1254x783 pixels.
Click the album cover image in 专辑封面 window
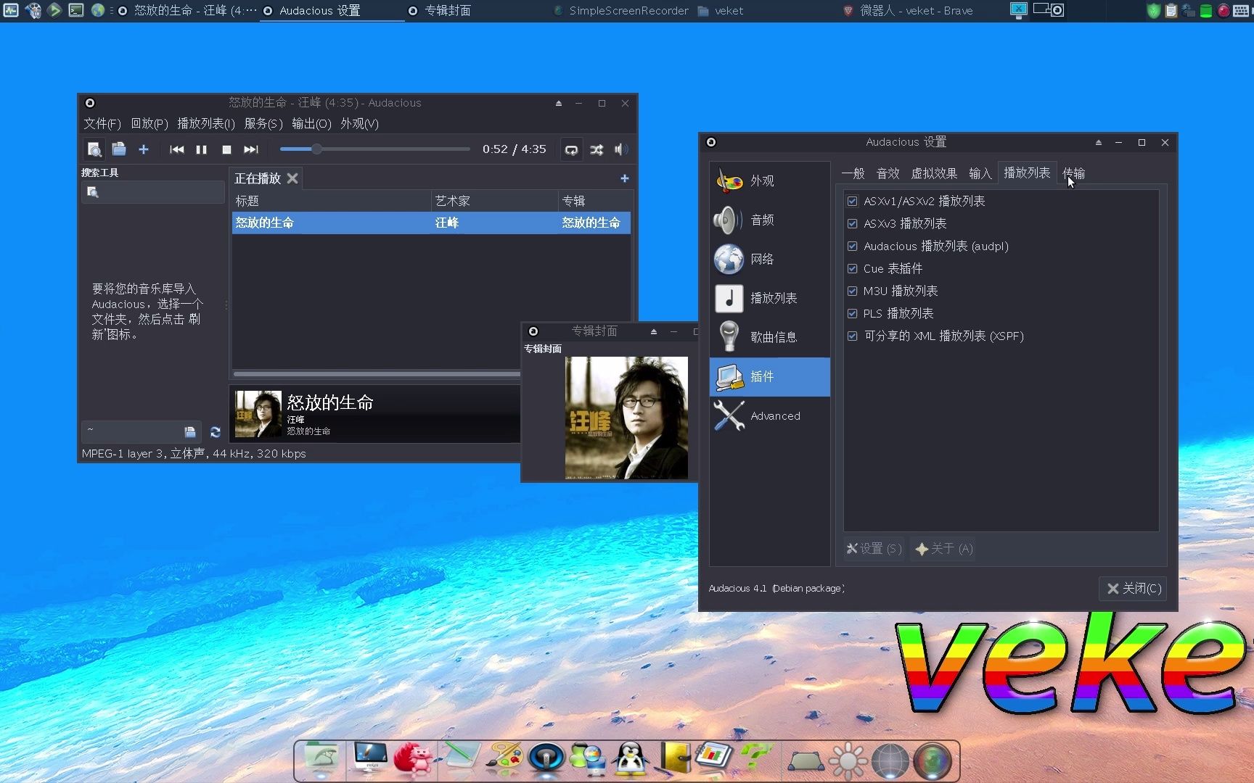(626, 418)
